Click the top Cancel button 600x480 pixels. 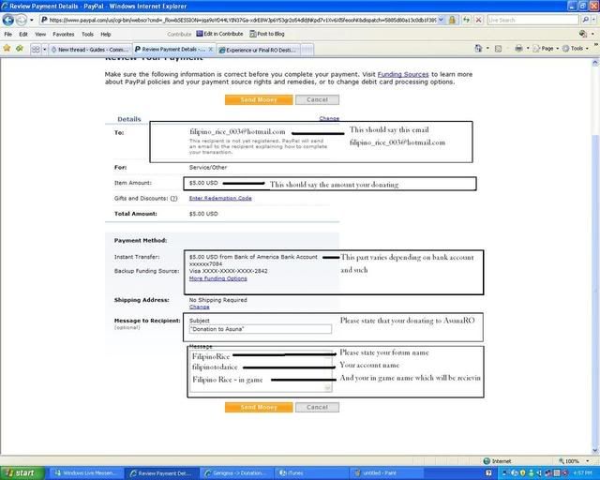317,100
